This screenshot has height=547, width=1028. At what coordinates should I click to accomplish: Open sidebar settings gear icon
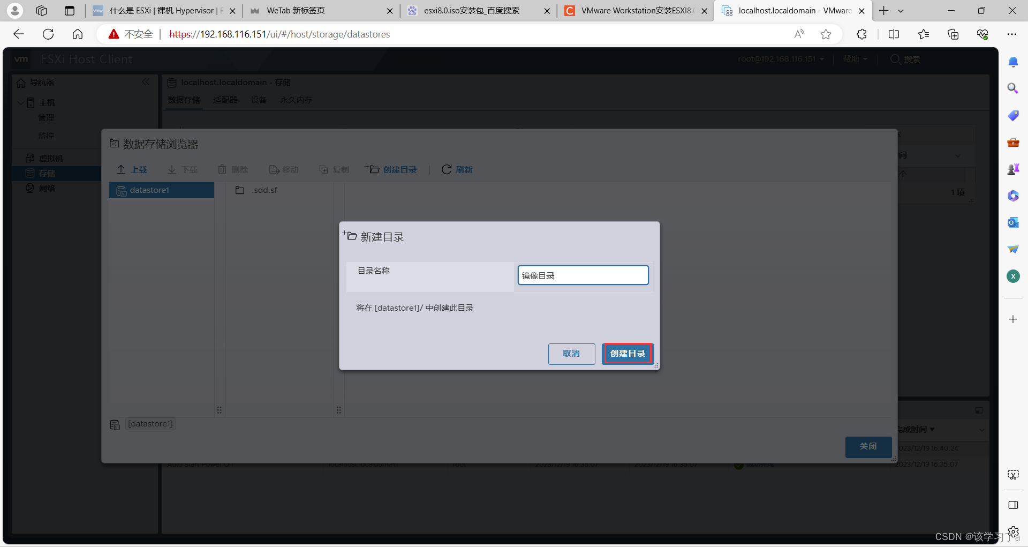click(1013, 532)
